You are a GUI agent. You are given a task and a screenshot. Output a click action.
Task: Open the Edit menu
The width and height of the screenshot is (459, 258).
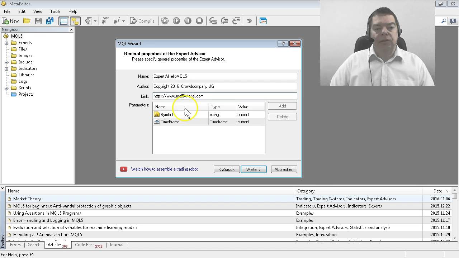coord(22,11)
